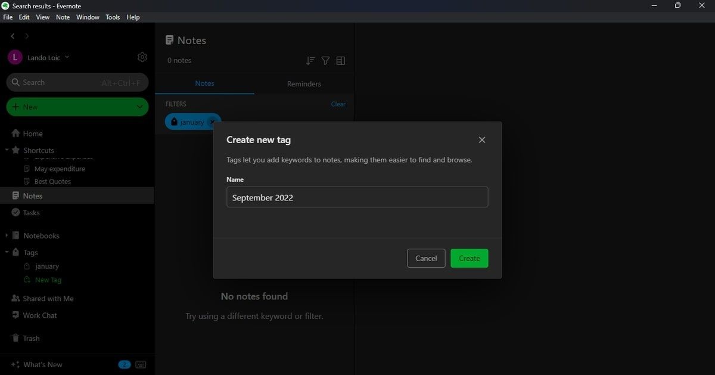The image size is (715, 375).
Task: Click the purple L account avatar
Action: (15, 58)
